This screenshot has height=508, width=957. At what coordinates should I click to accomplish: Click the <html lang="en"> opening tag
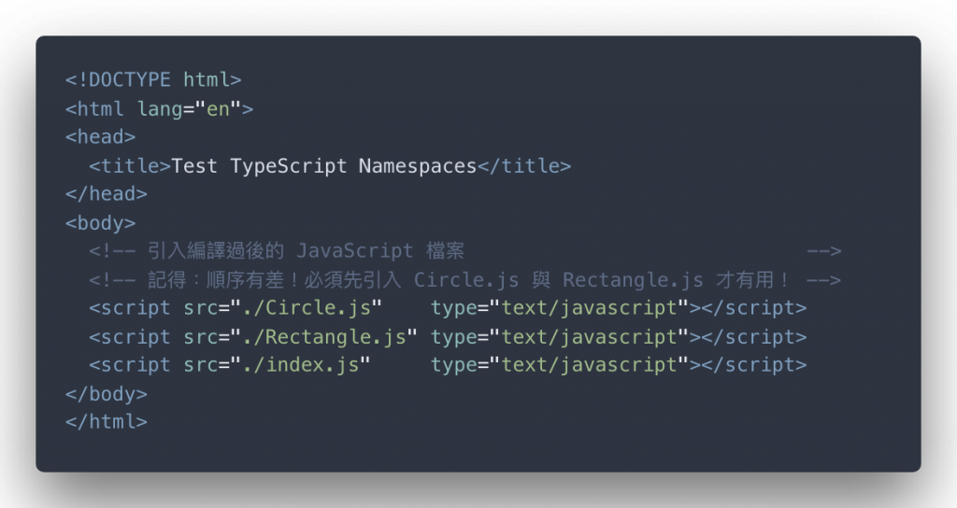(x=159, y=109)
